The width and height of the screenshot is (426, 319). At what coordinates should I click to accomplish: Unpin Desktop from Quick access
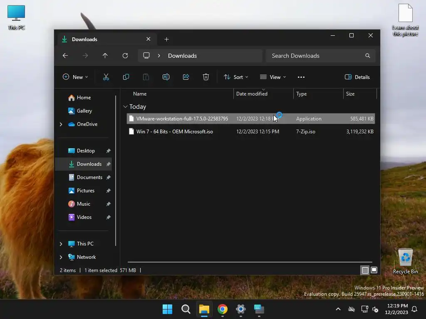(109, 151)
